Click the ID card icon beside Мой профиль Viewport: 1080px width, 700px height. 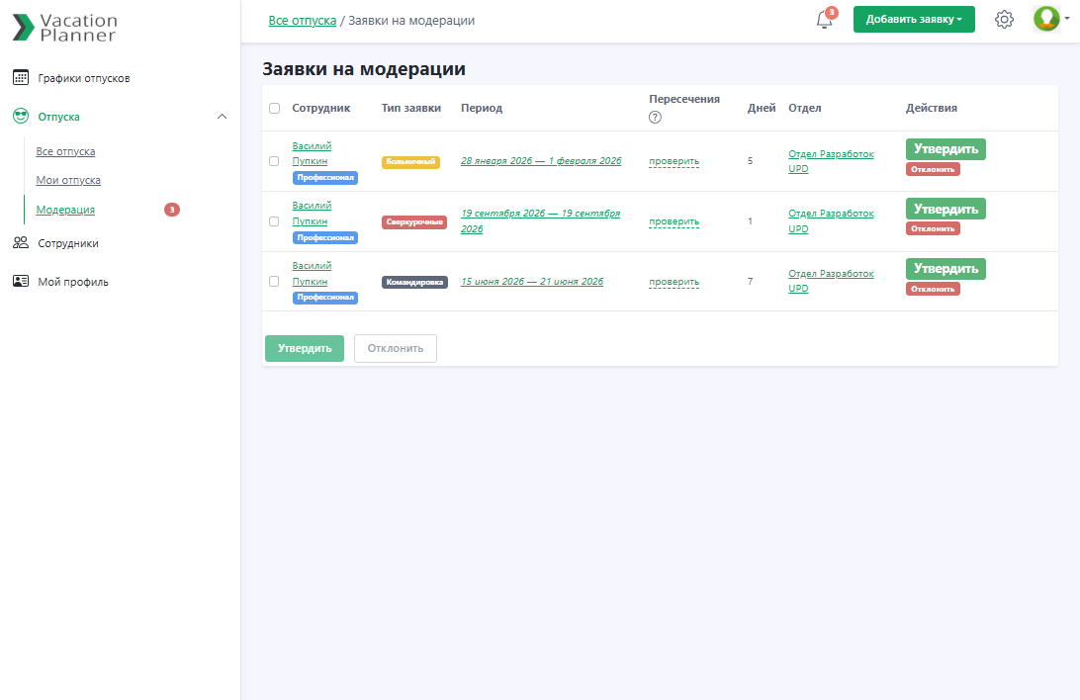pos(21,282)
